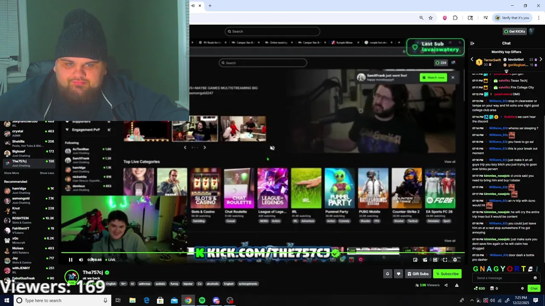Open crystal ASMR channel in sidebar
545x306 pixels.
point(29,133)
